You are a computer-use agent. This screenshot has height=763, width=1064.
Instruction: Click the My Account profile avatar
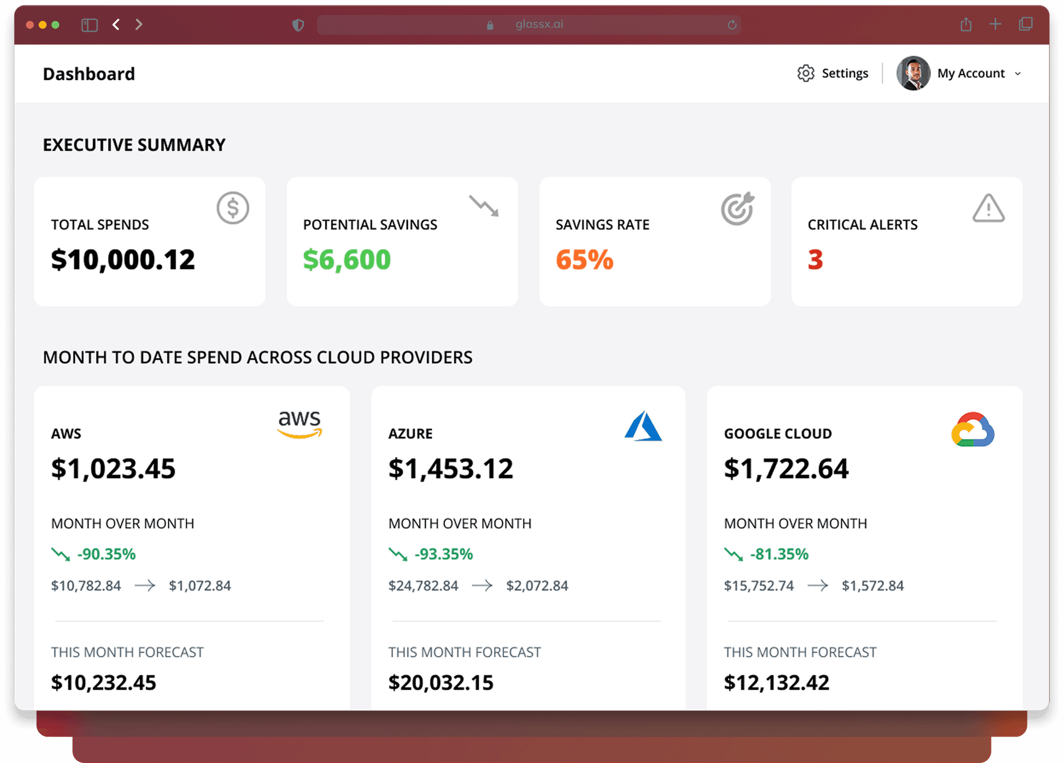click(912, 73)
